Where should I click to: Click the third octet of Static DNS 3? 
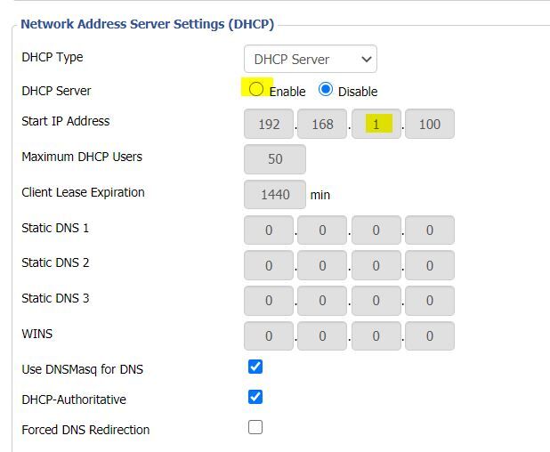pos(376,301)
